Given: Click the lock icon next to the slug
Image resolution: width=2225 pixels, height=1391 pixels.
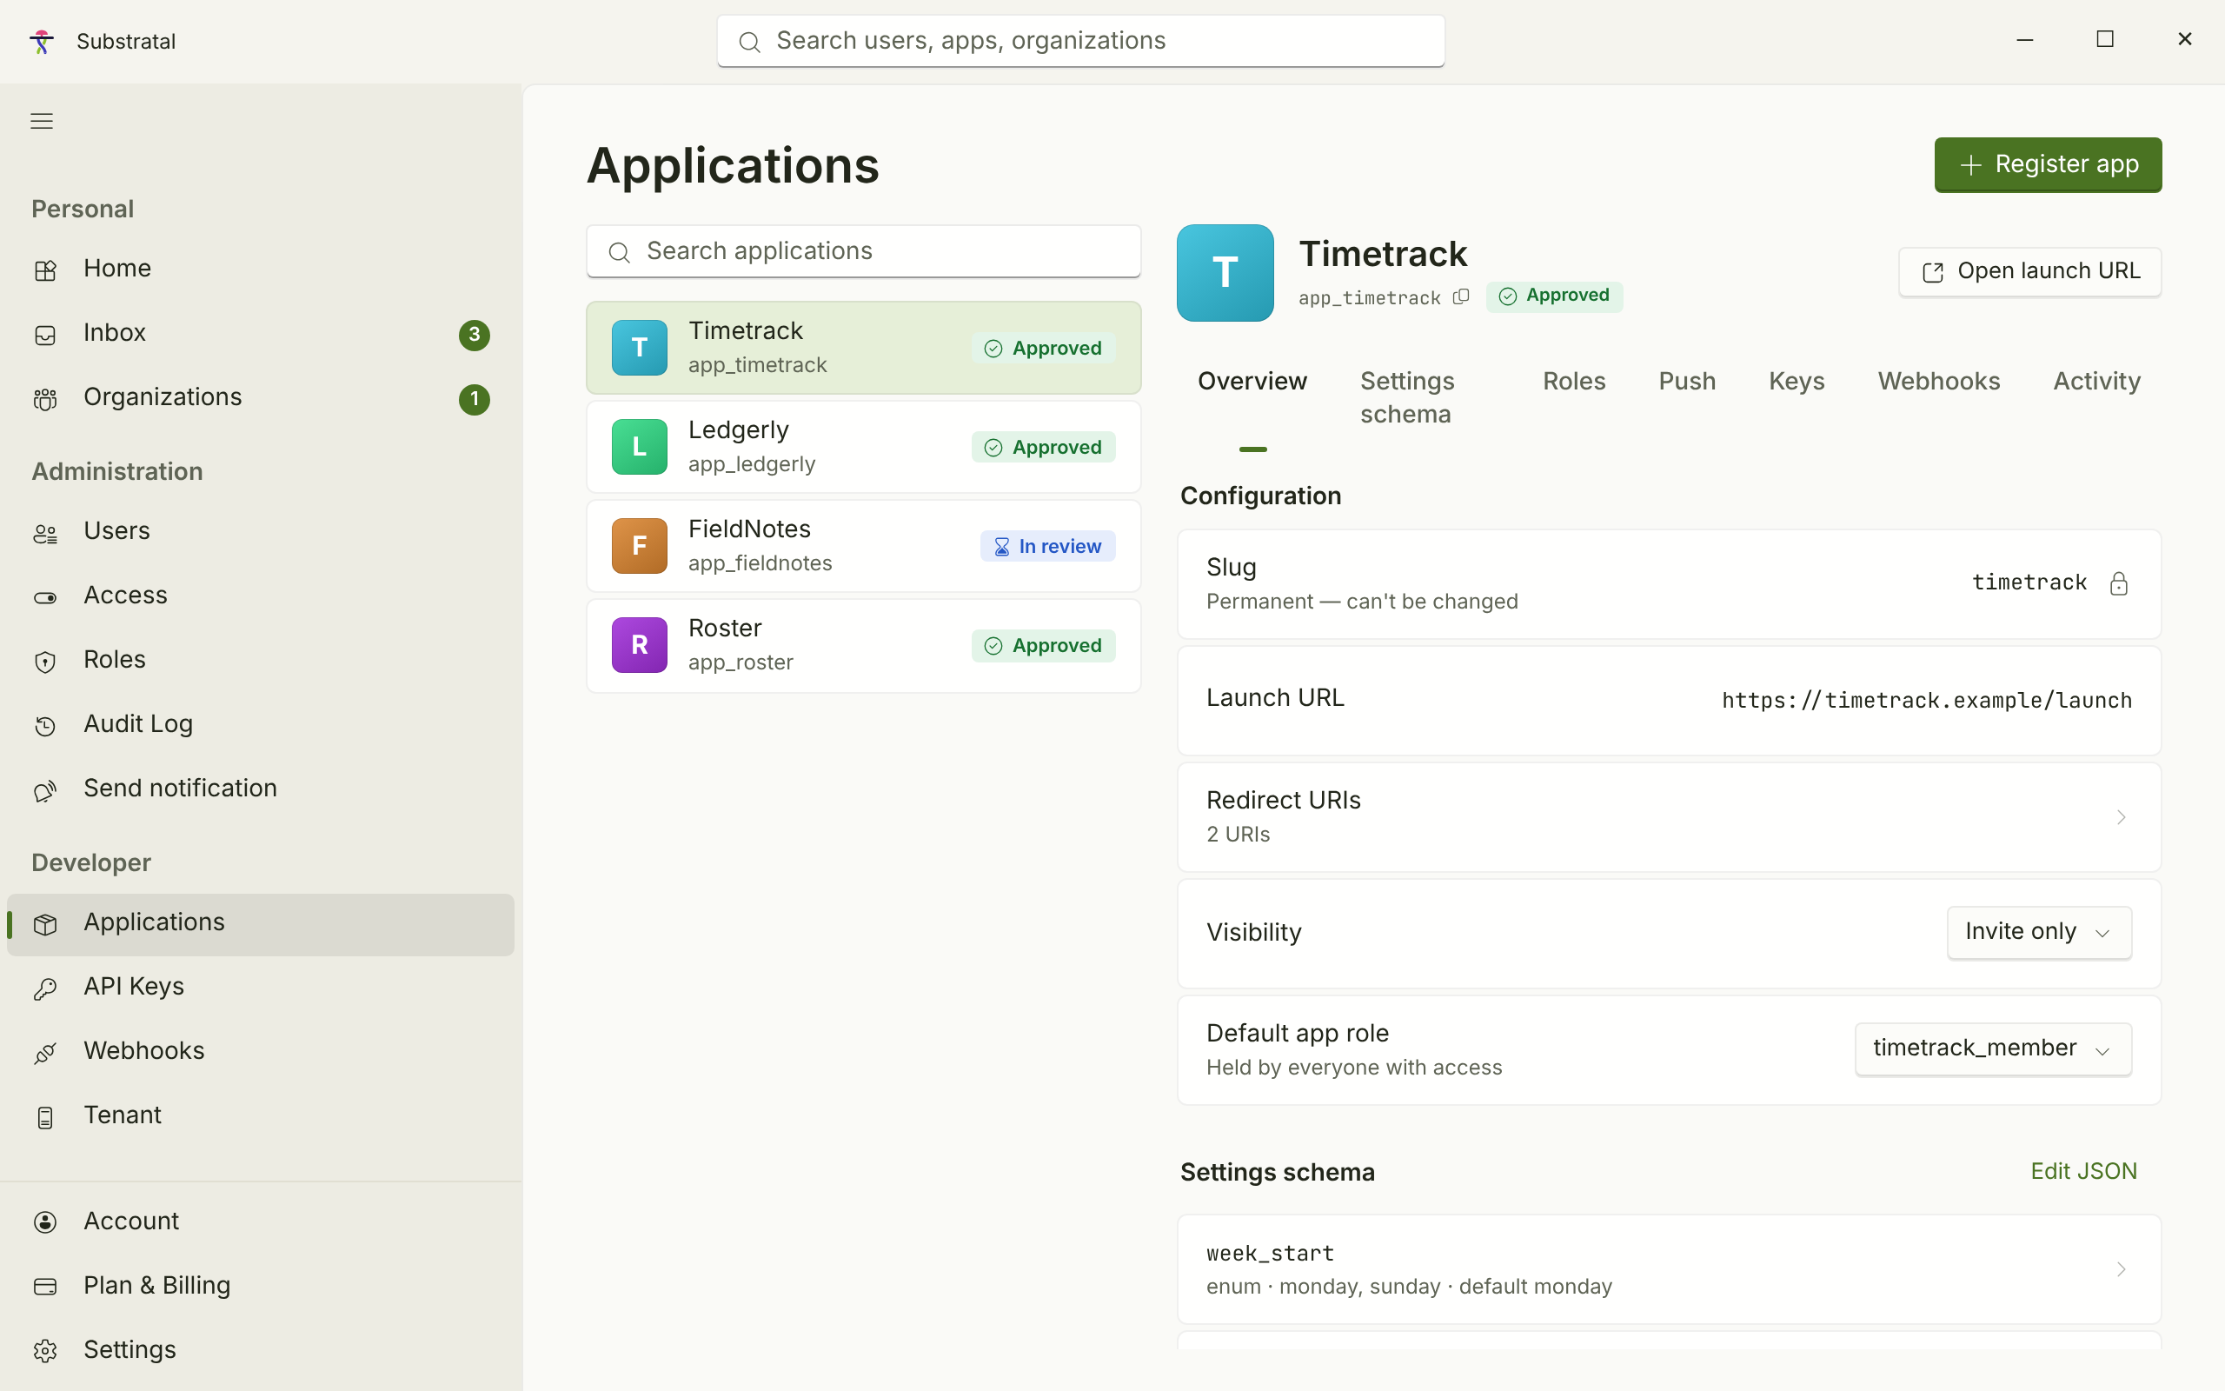Looking at the screenshot, I should 2118,583.
